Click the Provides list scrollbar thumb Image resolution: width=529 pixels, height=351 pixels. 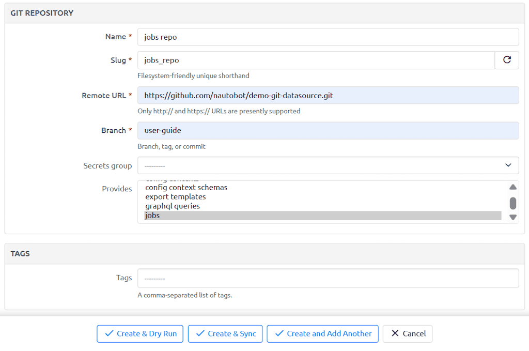coord(512,203)
